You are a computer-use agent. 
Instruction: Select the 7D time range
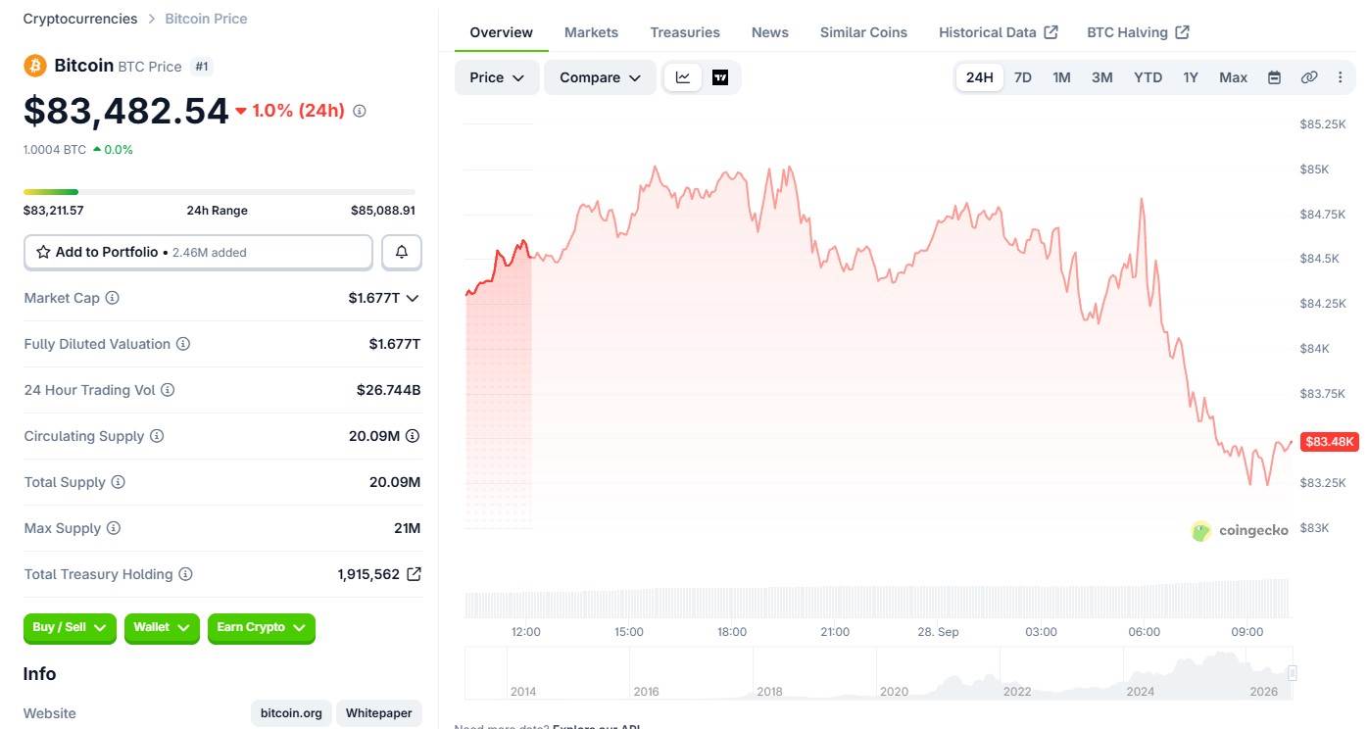(x=1023, y=77)
